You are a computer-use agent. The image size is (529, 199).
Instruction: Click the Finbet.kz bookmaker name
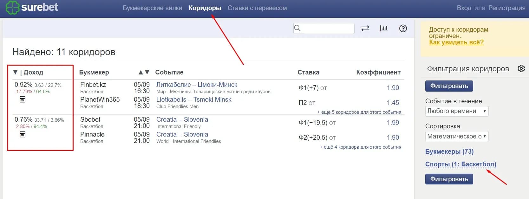93,85
